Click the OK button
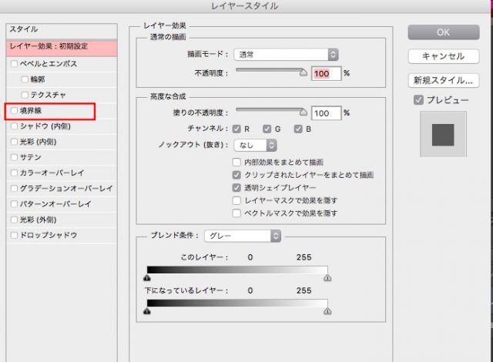 (443, 32)
